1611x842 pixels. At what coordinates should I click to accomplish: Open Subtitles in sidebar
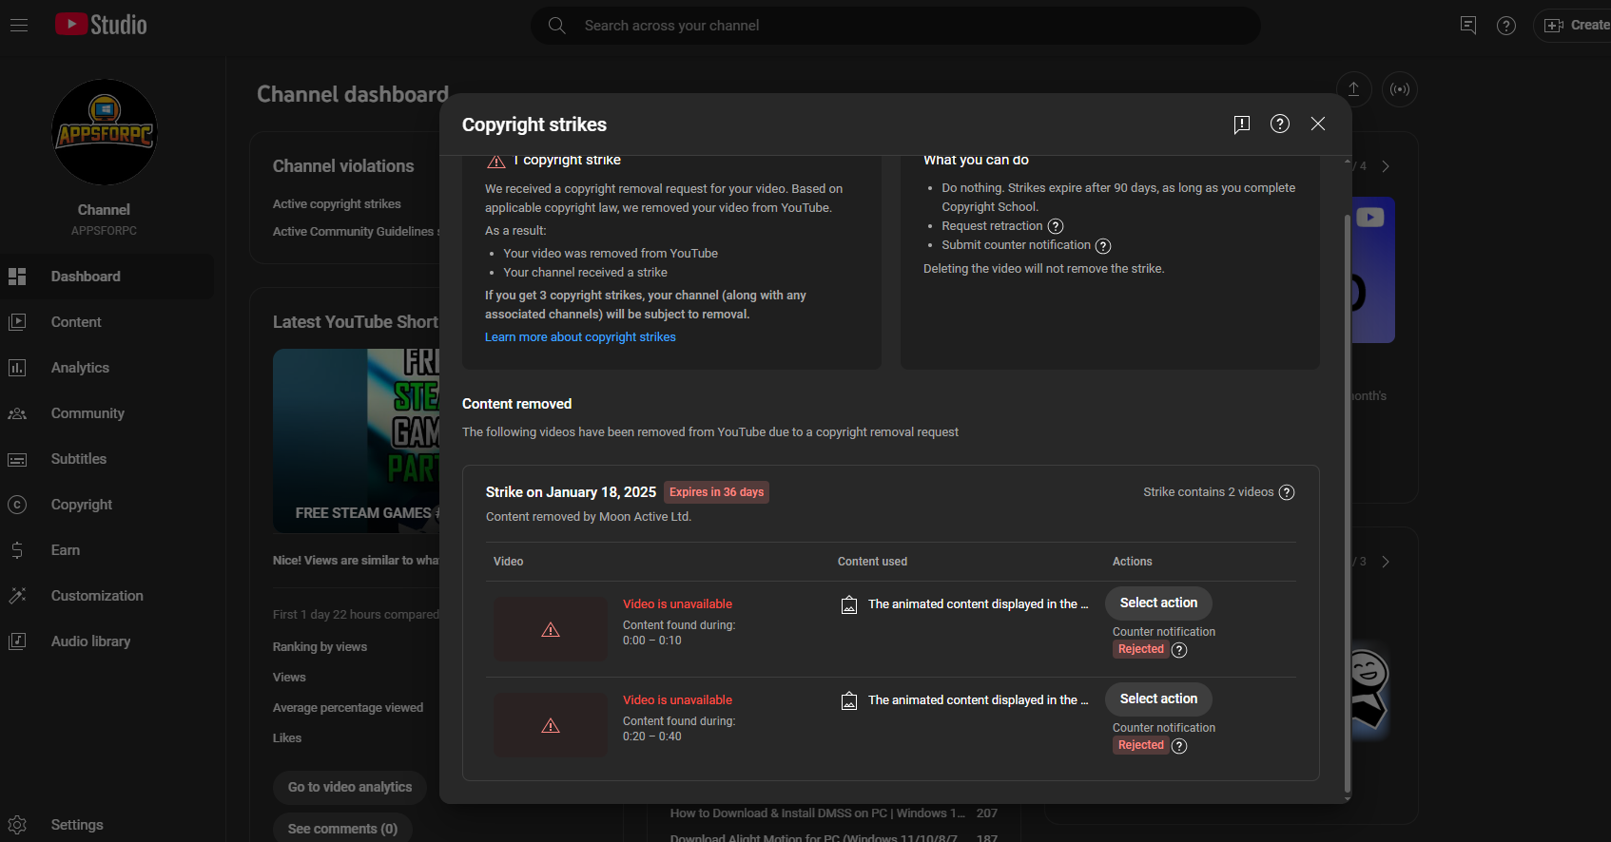[107, 459]
